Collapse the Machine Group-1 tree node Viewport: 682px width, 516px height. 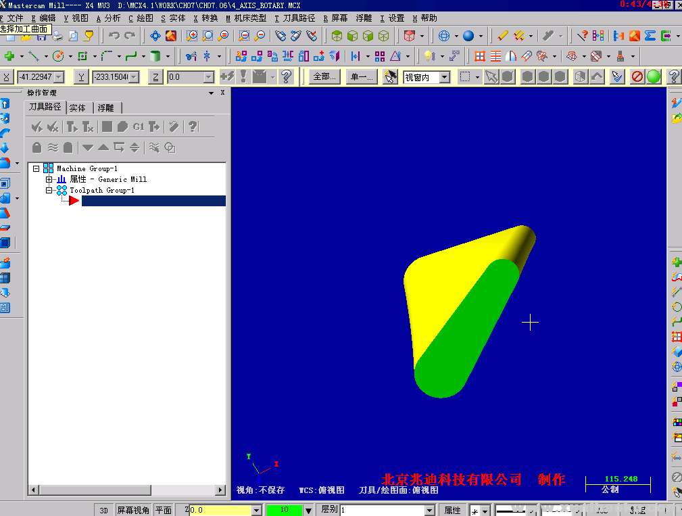36,168
